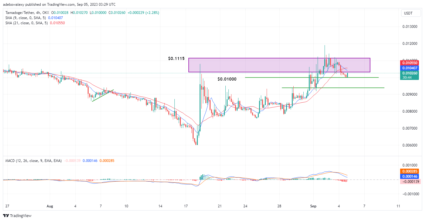Viewport: 425px width, 221px height.
Task: Click the 24 date label on time axis
Action: 245,206
